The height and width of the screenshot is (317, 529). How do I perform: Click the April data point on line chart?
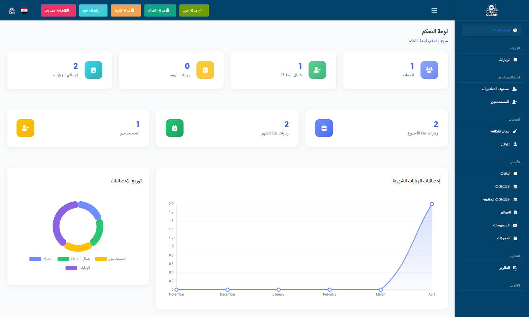click(x=431, y=204)
